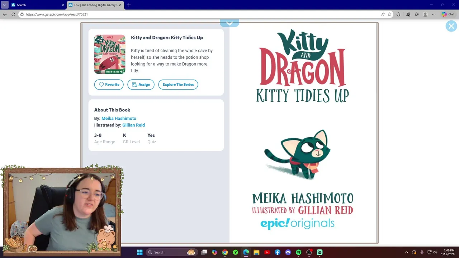Bookmark this page with the star icon
459x258 pixels.
390,14
